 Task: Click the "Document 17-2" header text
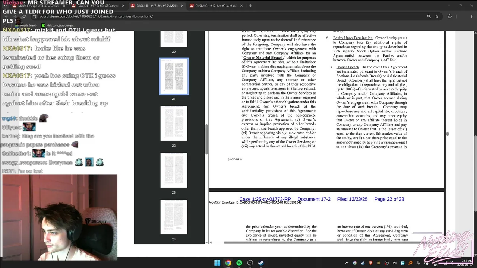pos(314,199)
